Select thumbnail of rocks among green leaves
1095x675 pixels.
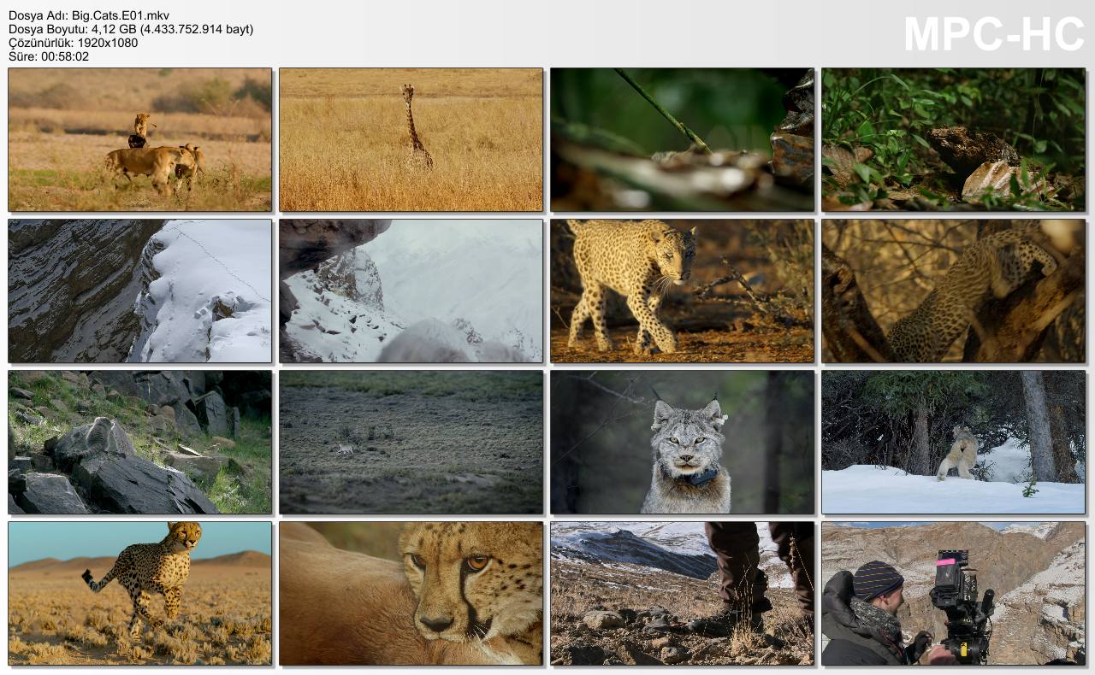954,140
